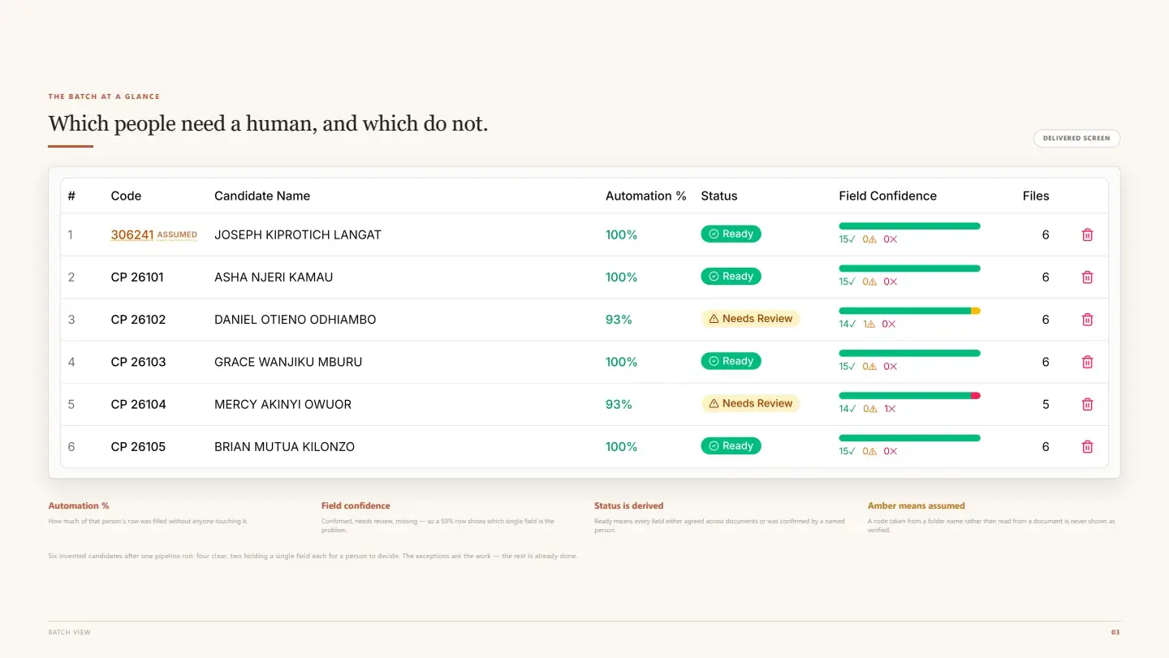Click the 'Status is derived' legend heading
Screen dimensions: 1169x658
tap(628, 505)
